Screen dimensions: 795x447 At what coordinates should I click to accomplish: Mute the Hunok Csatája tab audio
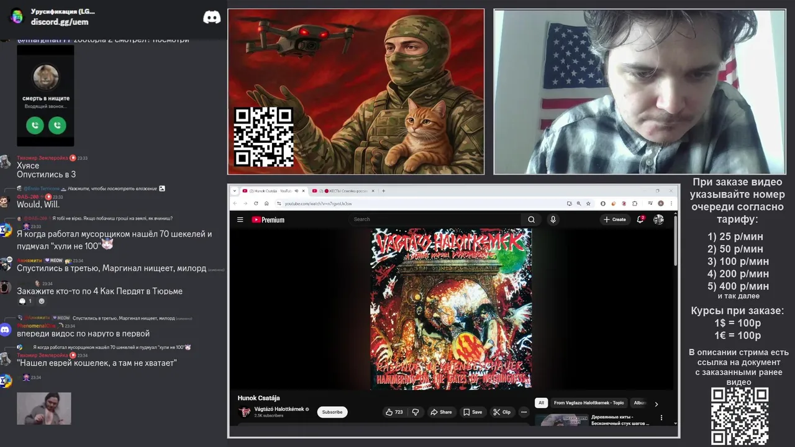coord(296,191)
